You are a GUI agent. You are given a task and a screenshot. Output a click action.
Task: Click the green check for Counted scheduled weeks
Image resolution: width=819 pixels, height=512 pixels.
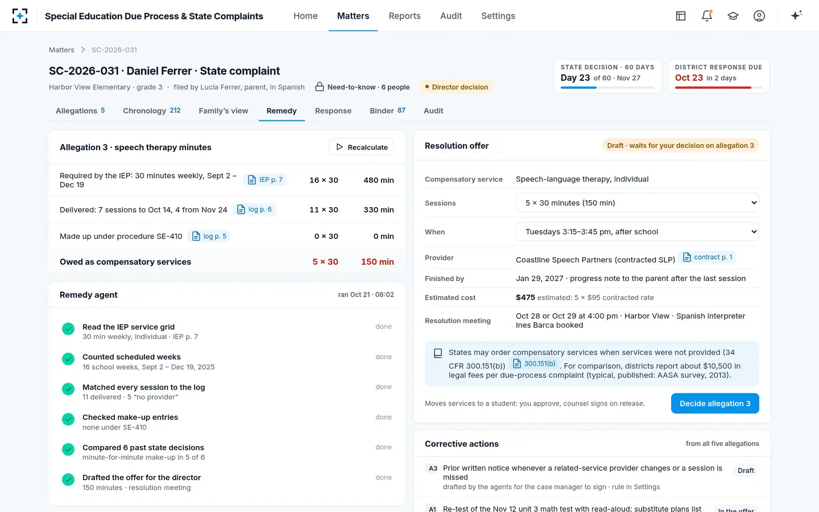[68, 359]
